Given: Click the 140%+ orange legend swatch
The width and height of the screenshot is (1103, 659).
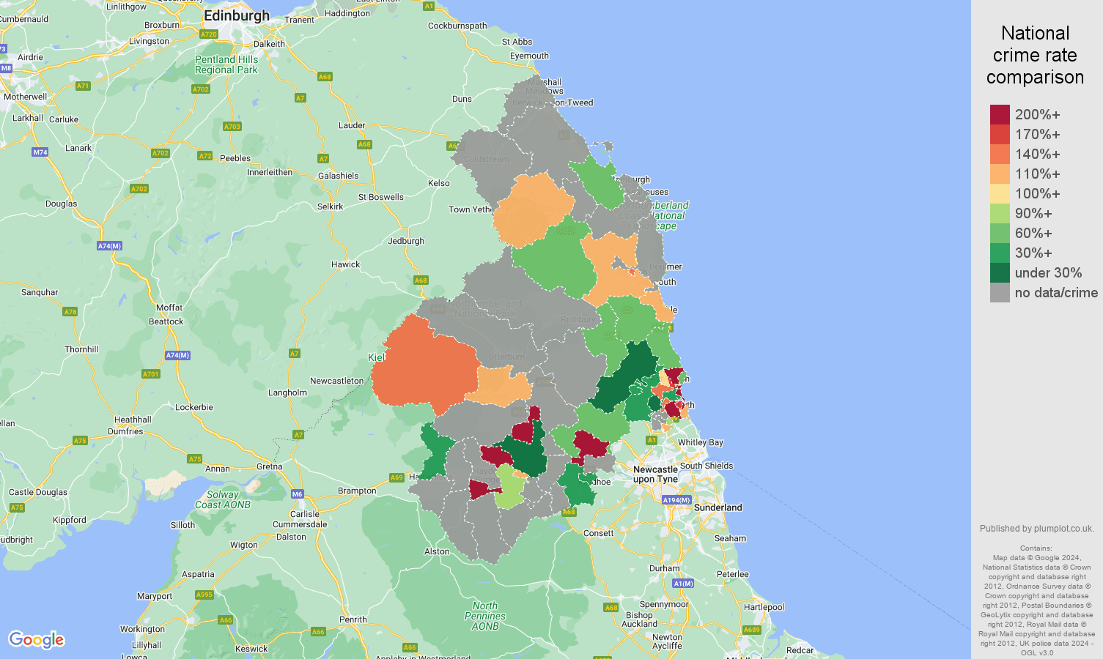Looking at the screenshot, I should [1000, 154].
